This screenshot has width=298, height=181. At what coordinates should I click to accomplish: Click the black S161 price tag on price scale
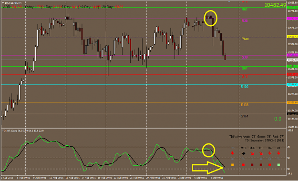(x=292, y=114)
